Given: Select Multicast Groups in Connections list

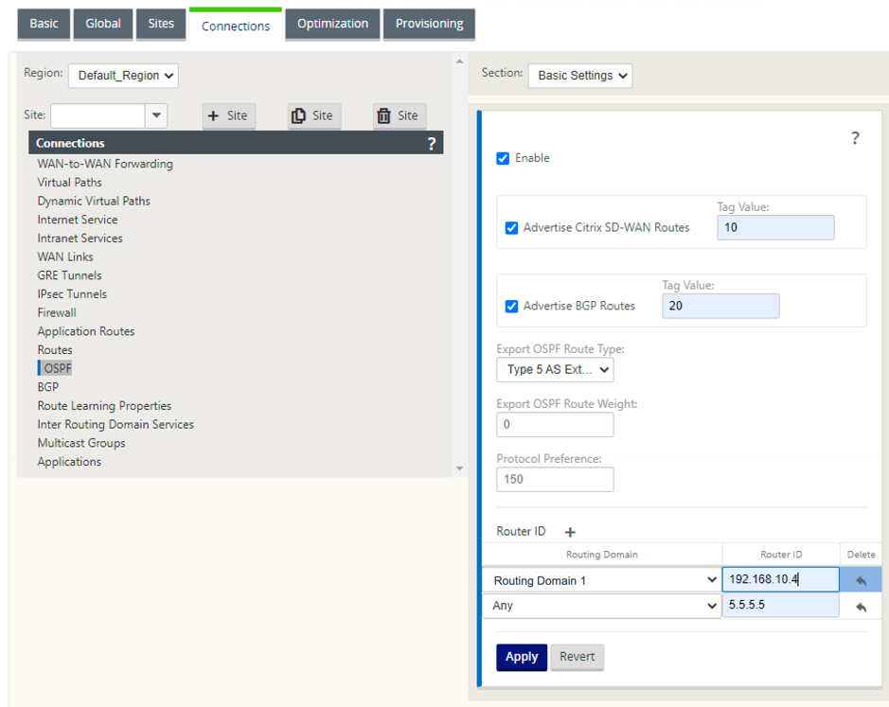Looking at the screenshot, I should (81, 443).
